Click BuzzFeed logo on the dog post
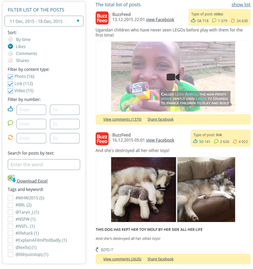 click(x=102, y=139)
